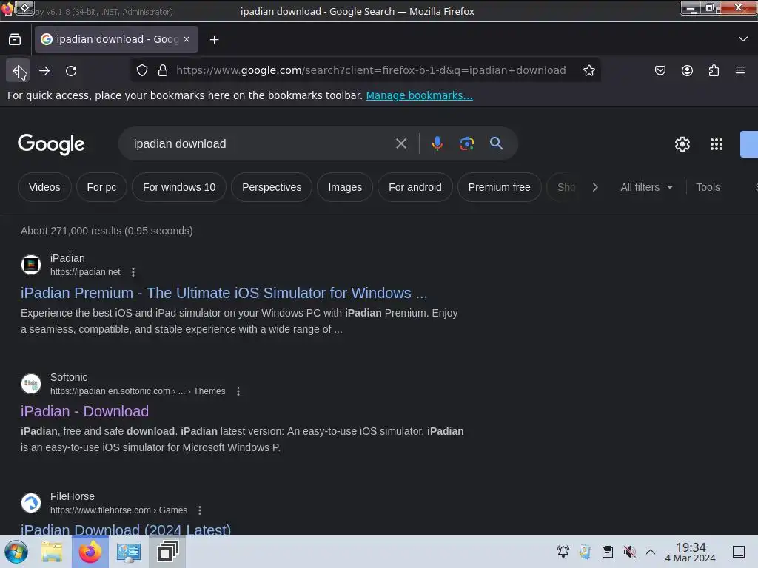Open the iPadian - Download Softonic link
Screen dimensions: 758x568
[x=84, y=411]
